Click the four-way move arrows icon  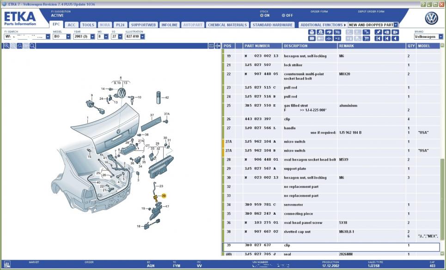[x=218, y=46]
